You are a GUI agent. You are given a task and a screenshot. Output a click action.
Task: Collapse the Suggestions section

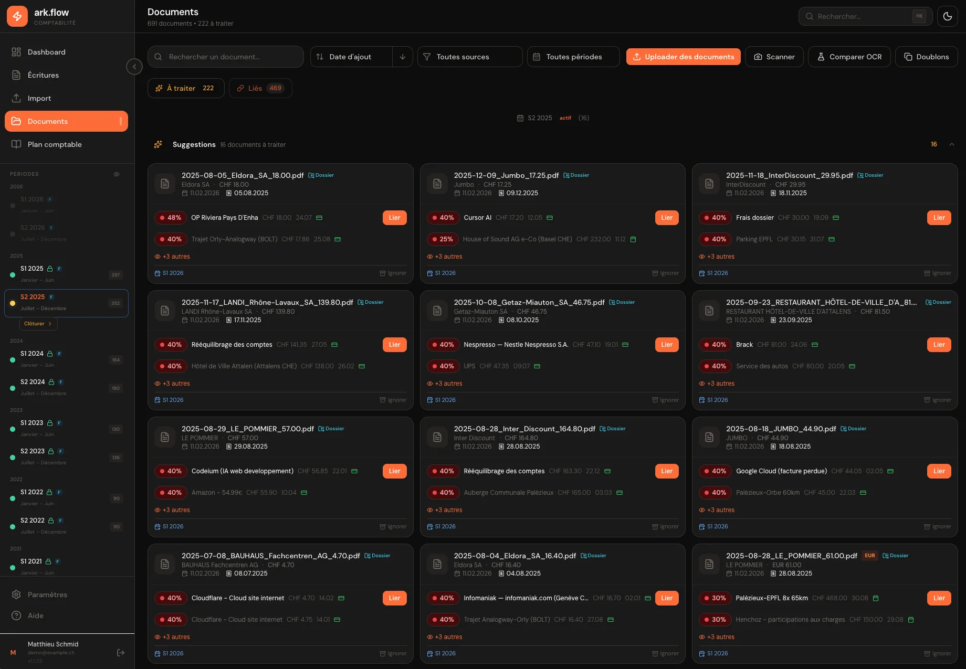[952, 144]
